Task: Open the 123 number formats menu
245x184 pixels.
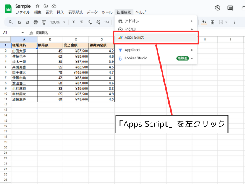Action: pyautogui.click(x=106, y=22)
